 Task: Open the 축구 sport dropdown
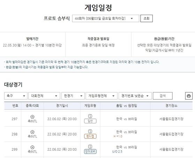(x=16, y=96)
